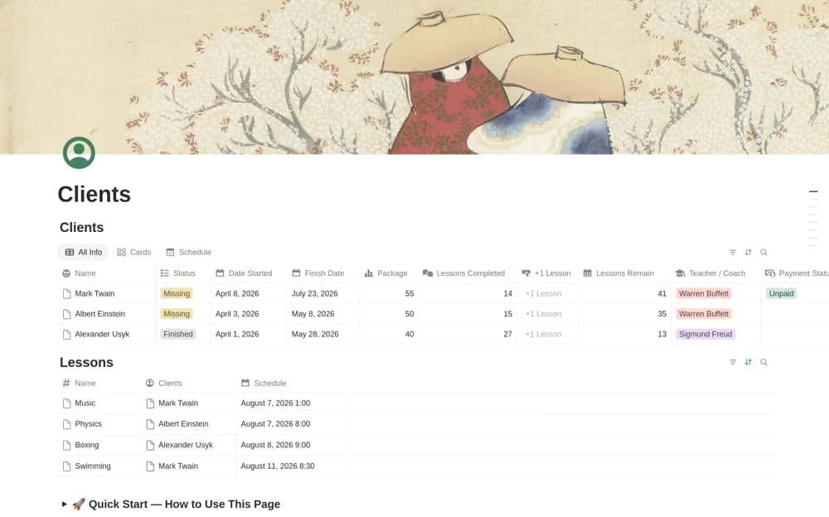The image size is (829, 517).
Task: Click page icon beside Physics lesson
Action: tap(66, 424)
